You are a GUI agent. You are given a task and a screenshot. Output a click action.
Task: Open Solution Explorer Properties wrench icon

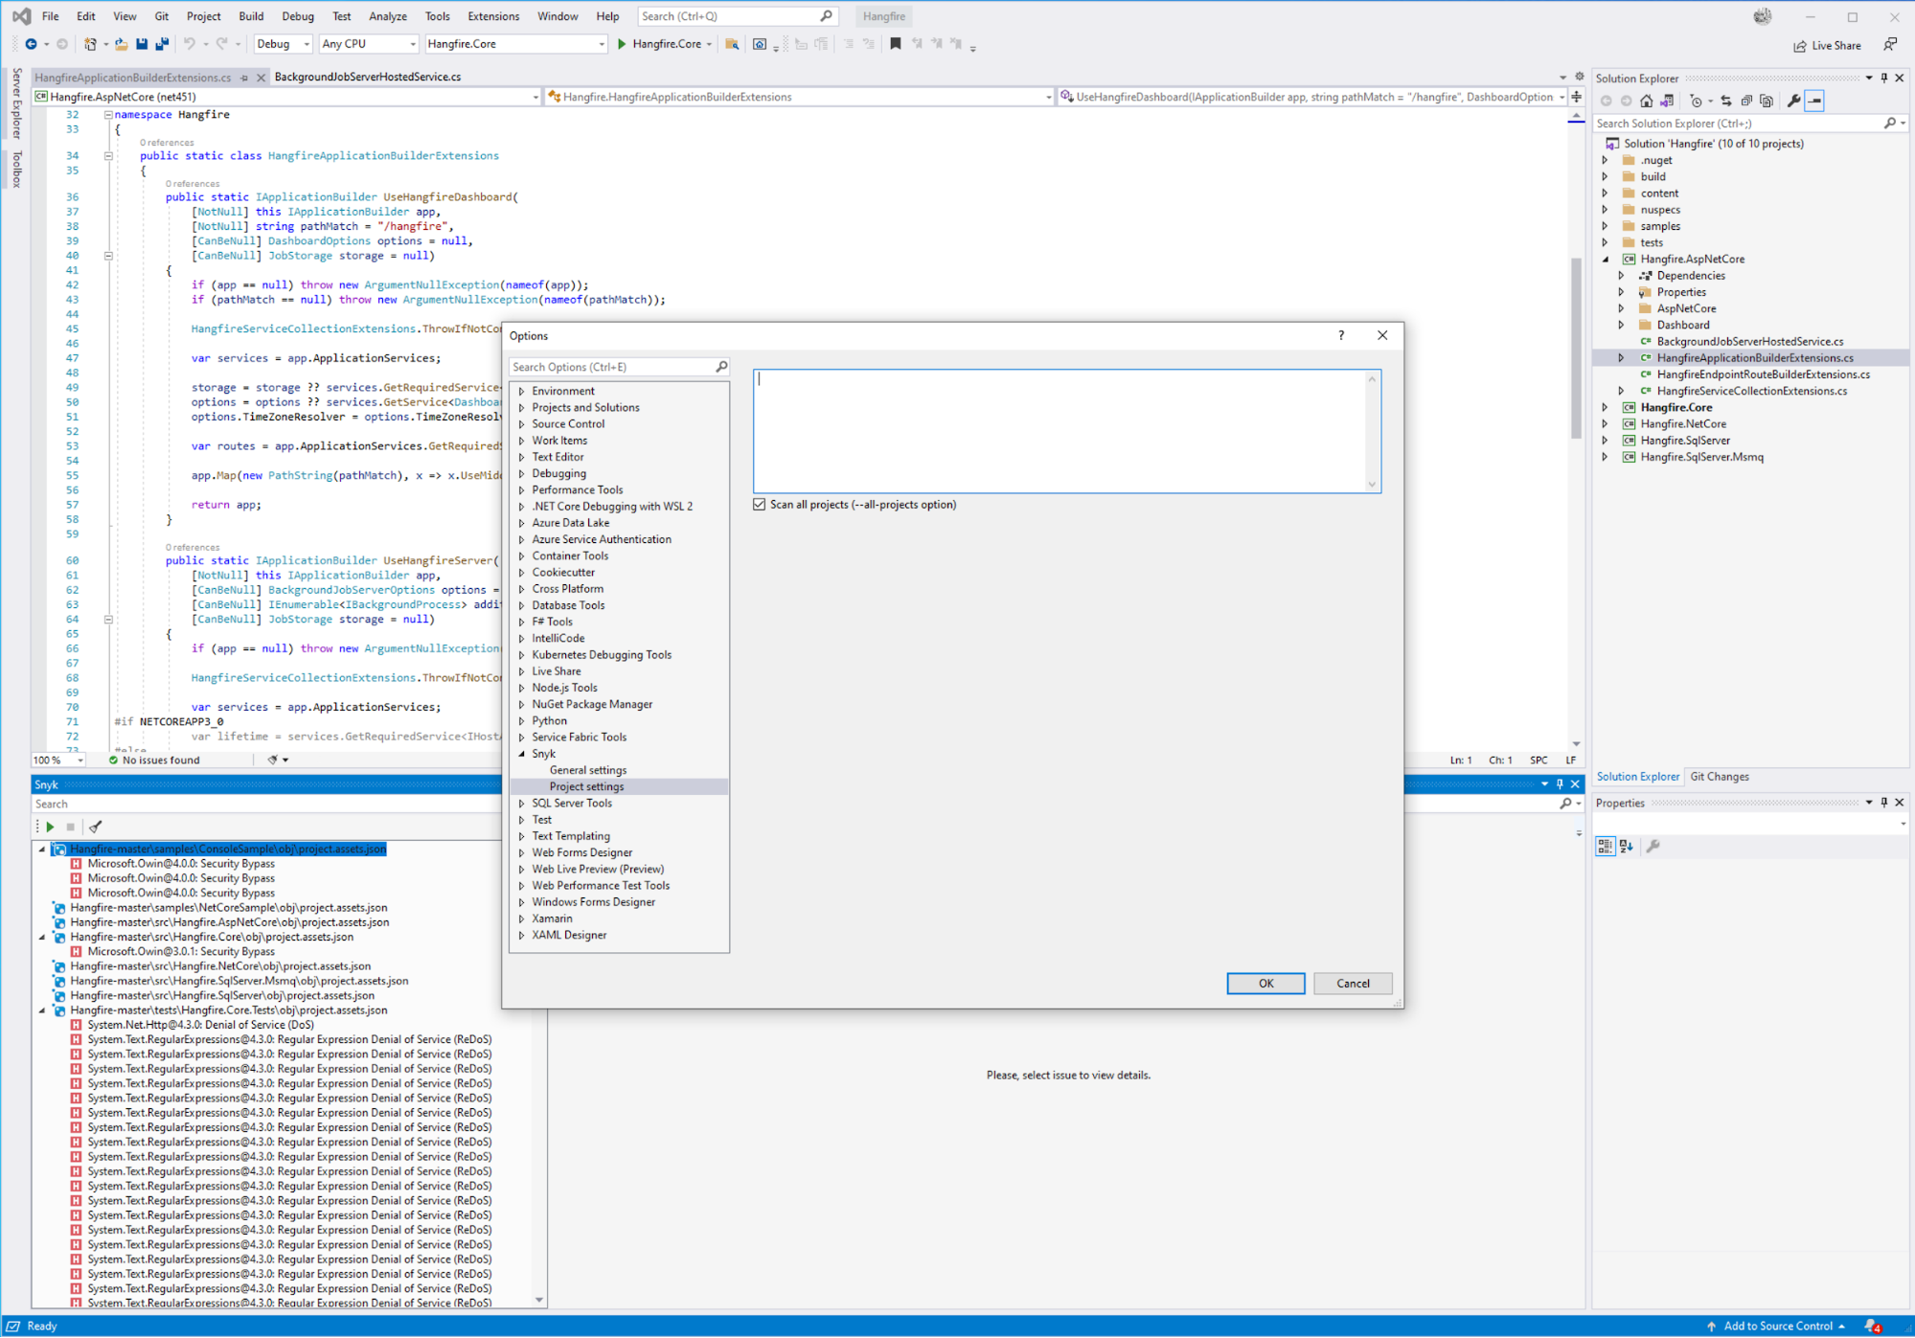[x=1793, y=101]
